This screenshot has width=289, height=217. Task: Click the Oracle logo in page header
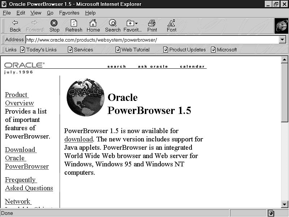(x=24, y=65)
